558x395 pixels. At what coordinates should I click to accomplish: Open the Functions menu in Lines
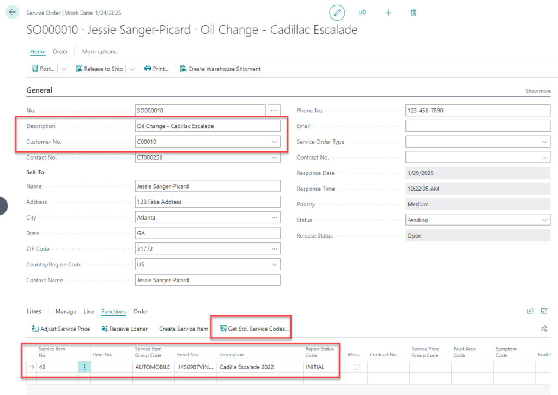(x=113, y=312)
